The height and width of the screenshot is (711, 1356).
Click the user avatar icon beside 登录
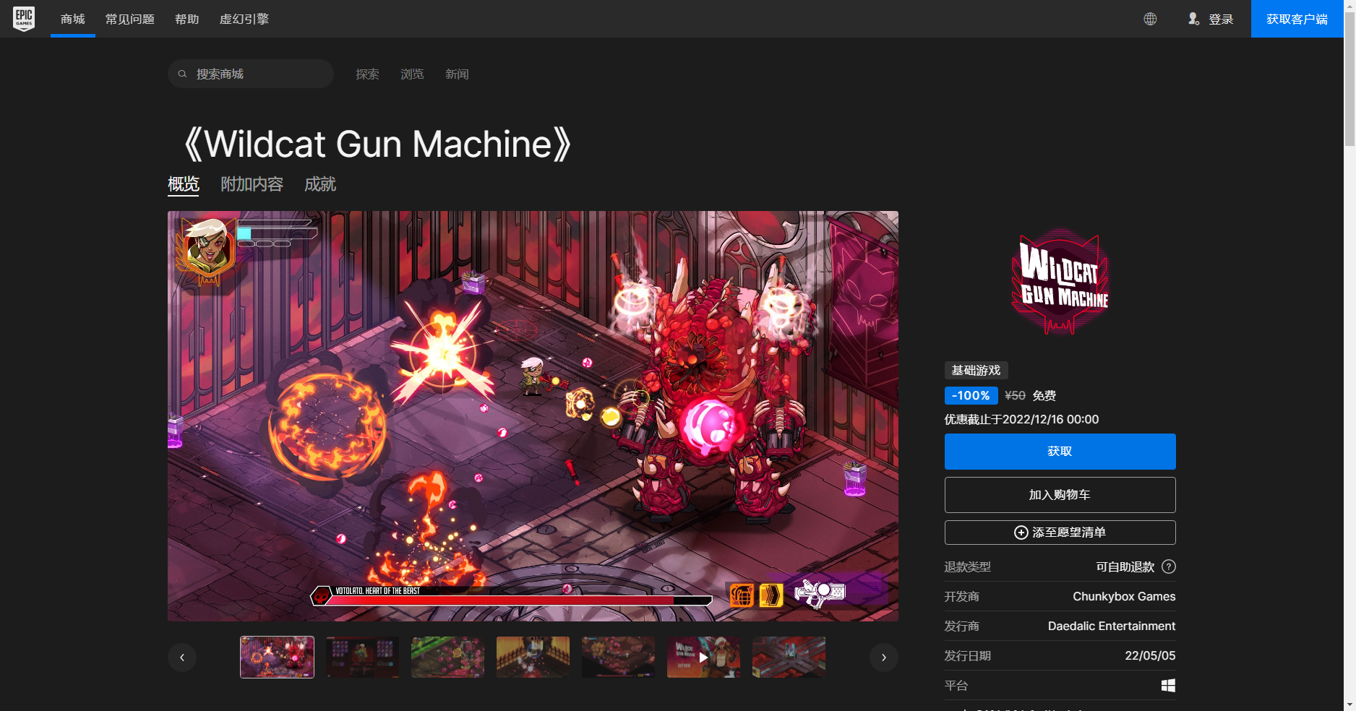[1194, 19]
